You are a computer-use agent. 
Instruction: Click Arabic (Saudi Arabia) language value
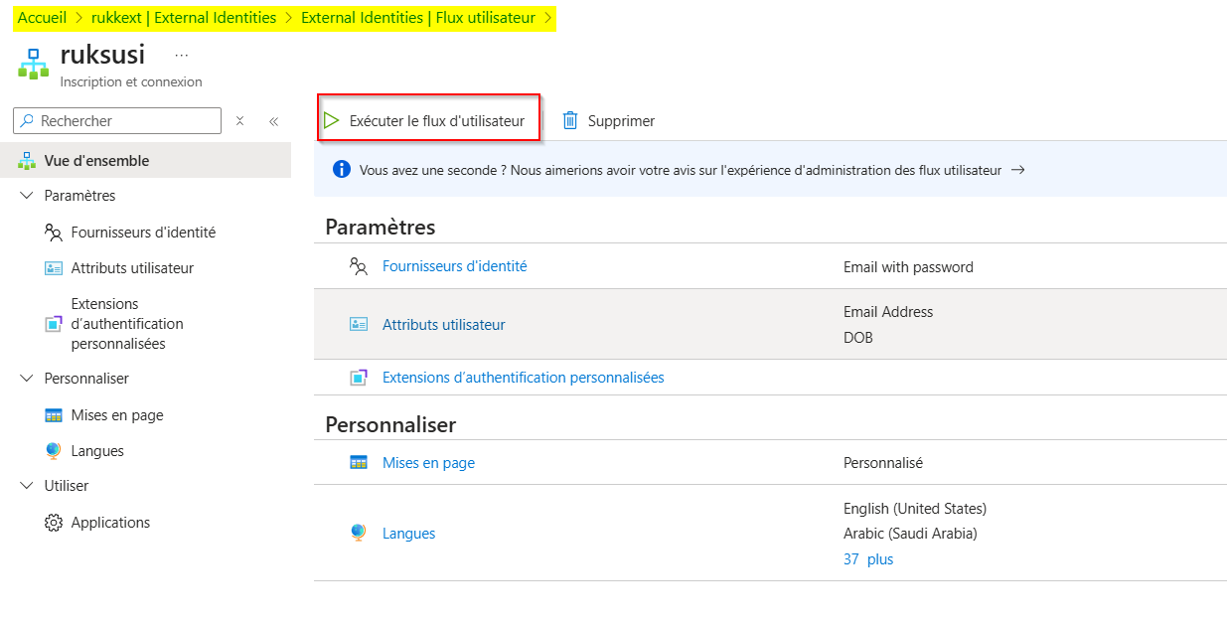910,534
